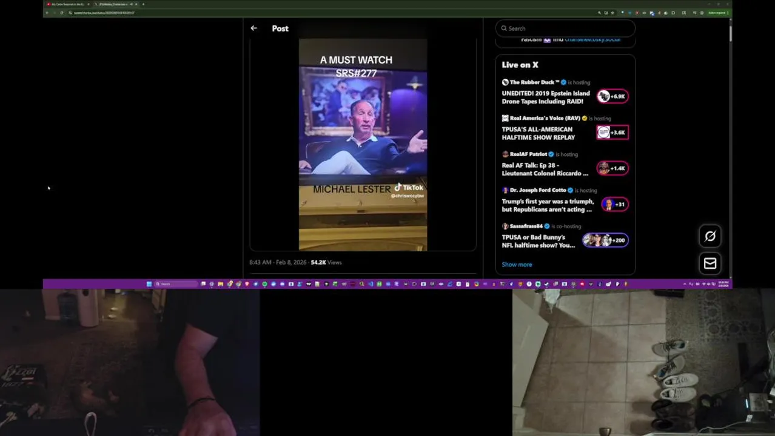Click the browser back navigation arrow
Viewport: 775px width, 436px height.
(x=47, y=13)
